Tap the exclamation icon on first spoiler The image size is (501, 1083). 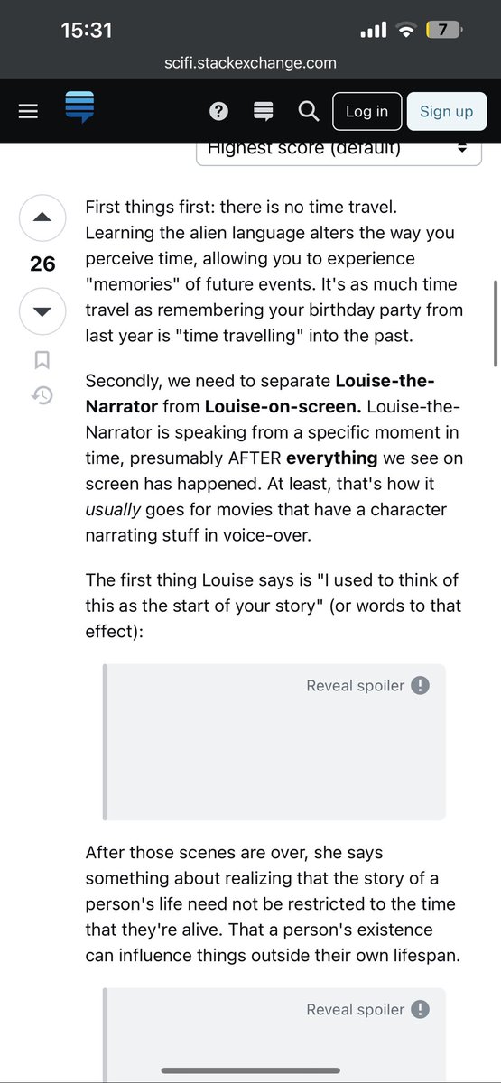(x=420, y=685)
